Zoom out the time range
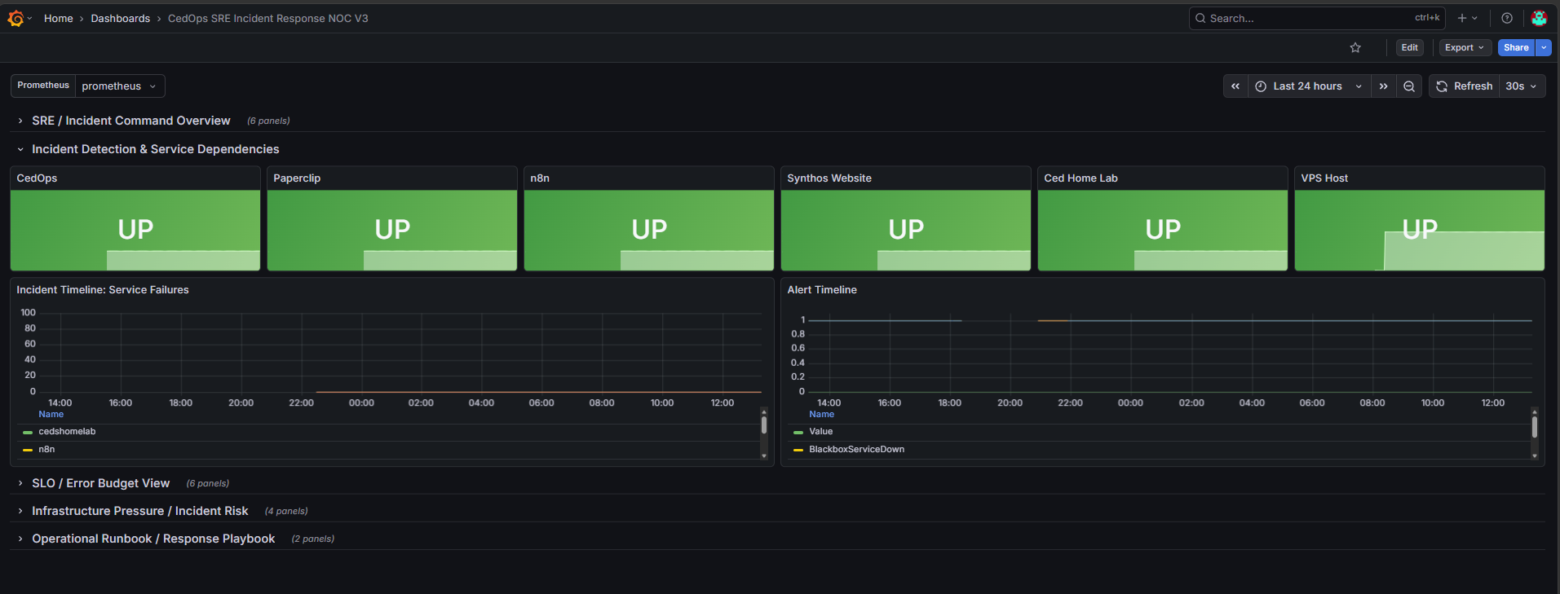 [x=1409, y=86]
